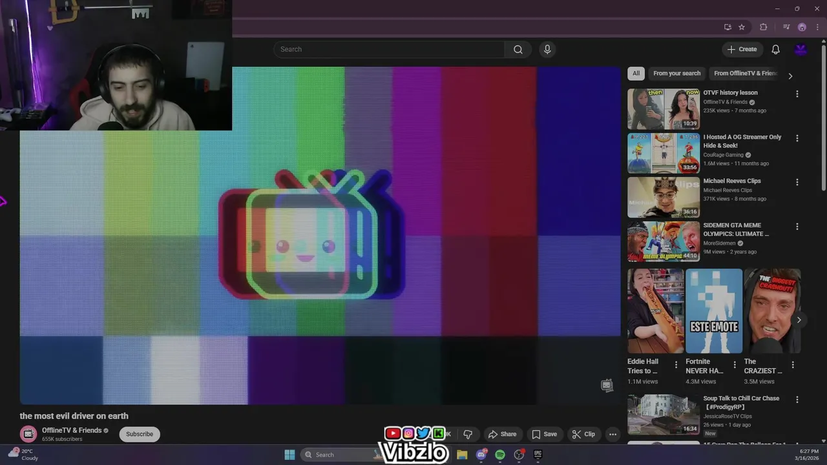Click MoreSidemen channel name
Viewport: 827px width, 465px height.
pos(719,243)
